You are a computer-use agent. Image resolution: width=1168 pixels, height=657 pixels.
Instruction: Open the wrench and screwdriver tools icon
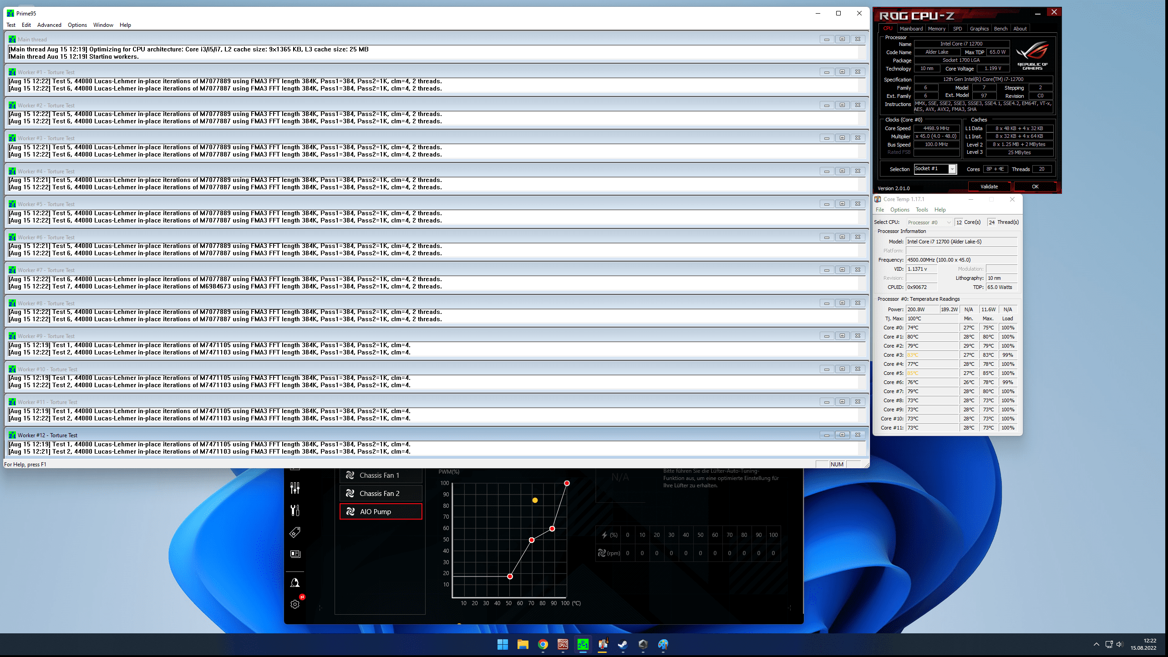click(x=295, y=510)
